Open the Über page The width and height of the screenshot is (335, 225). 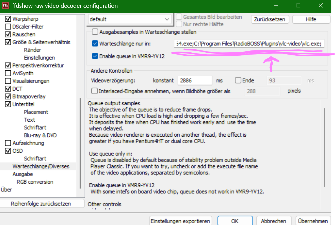(x=6, y=190)
